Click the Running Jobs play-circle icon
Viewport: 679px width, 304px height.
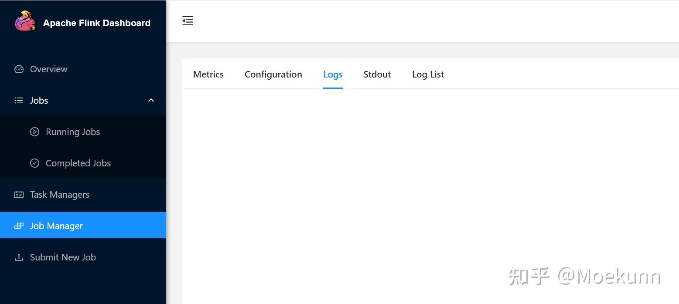[x=34, y=132]
